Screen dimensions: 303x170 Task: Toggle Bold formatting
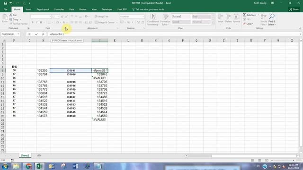tap(33, 22)
